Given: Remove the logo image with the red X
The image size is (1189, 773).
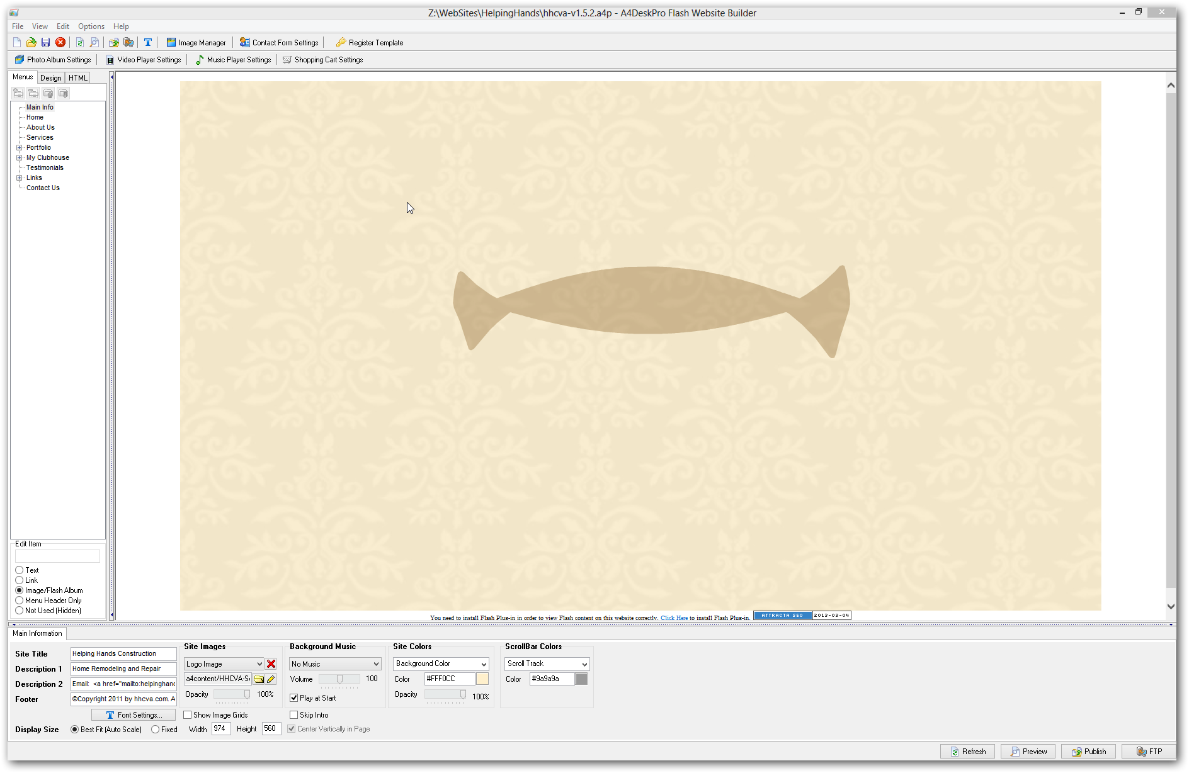Looking at the screenshot, I should (271, 664).
